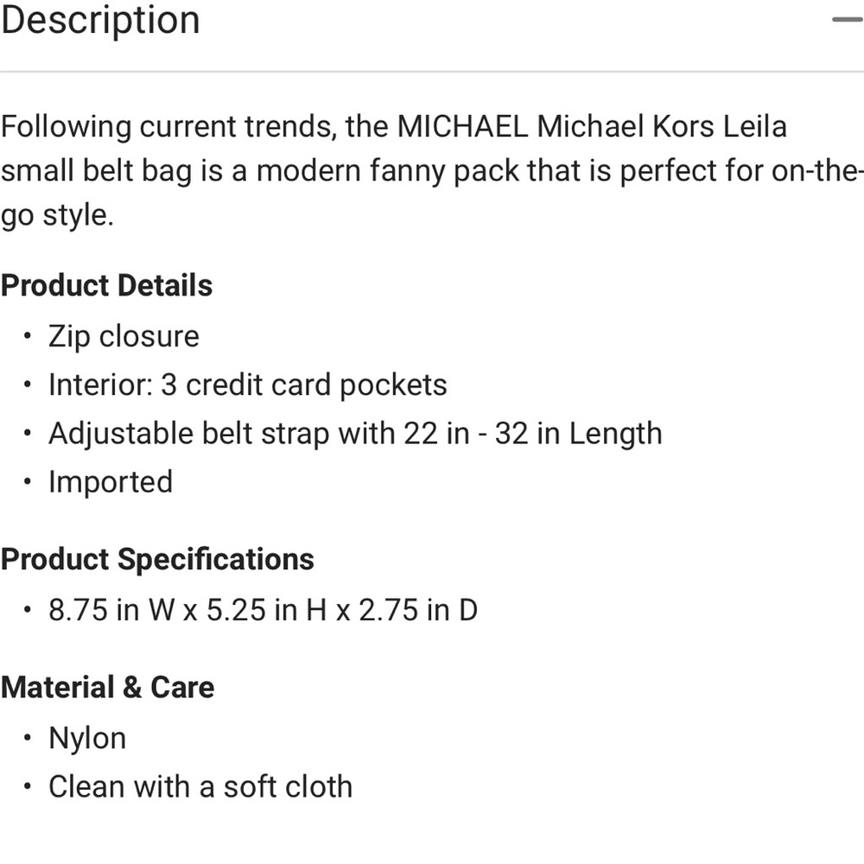Collapse the Description section with the minus icon
This screenshot has height=864, width=864.
(x=848, y=19)
